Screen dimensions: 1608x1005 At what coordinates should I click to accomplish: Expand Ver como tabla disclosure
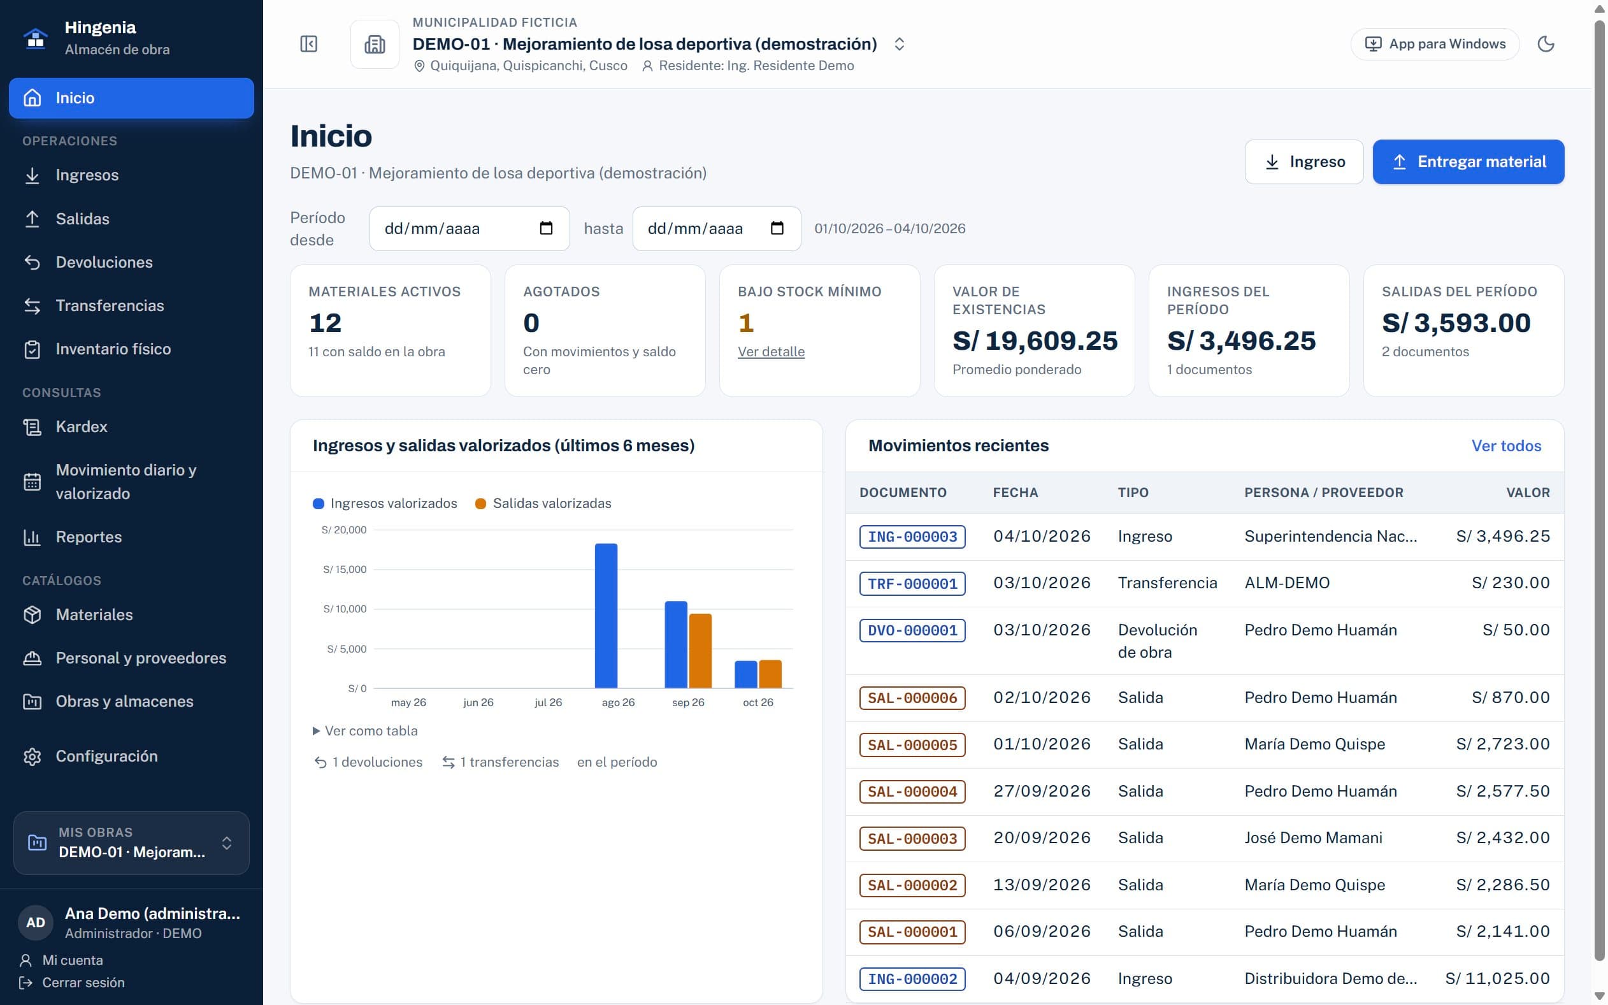pyautogui.click(x=365, y=730)
